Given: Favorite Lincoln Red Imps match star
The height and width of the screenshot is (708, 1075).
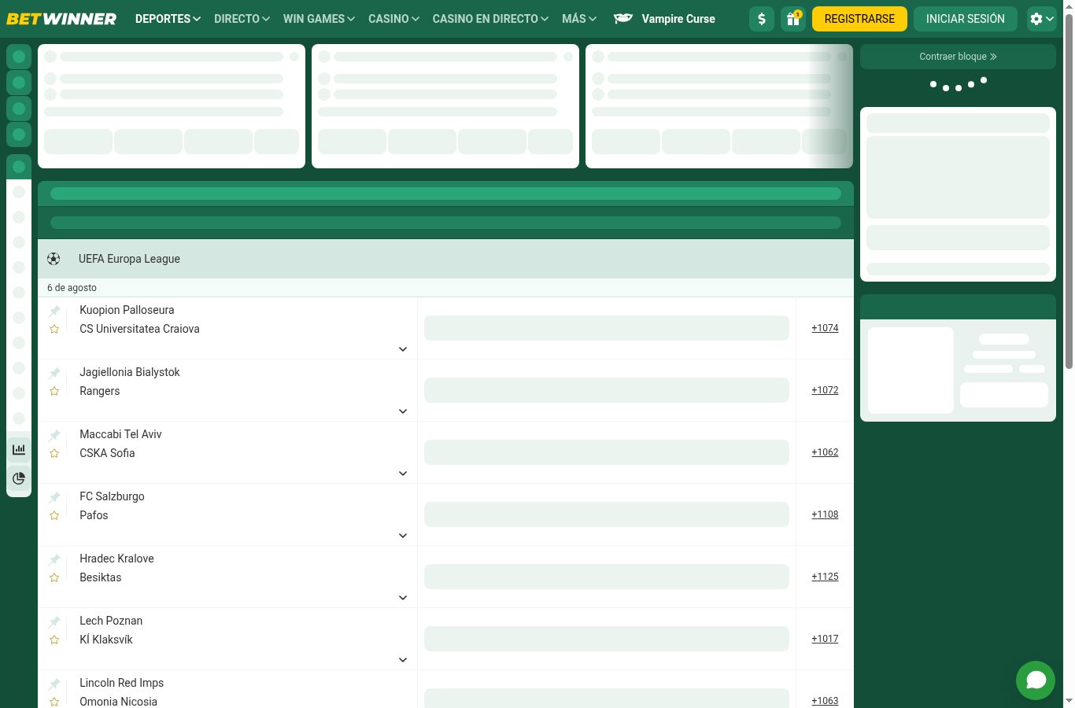Looking at the screenshot, I should 54,702.
